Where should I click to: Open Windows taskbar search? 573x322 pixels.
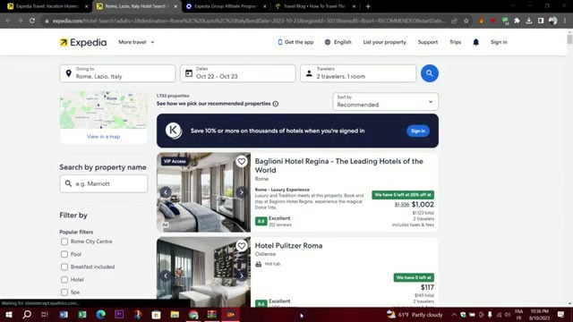(27, 314)
